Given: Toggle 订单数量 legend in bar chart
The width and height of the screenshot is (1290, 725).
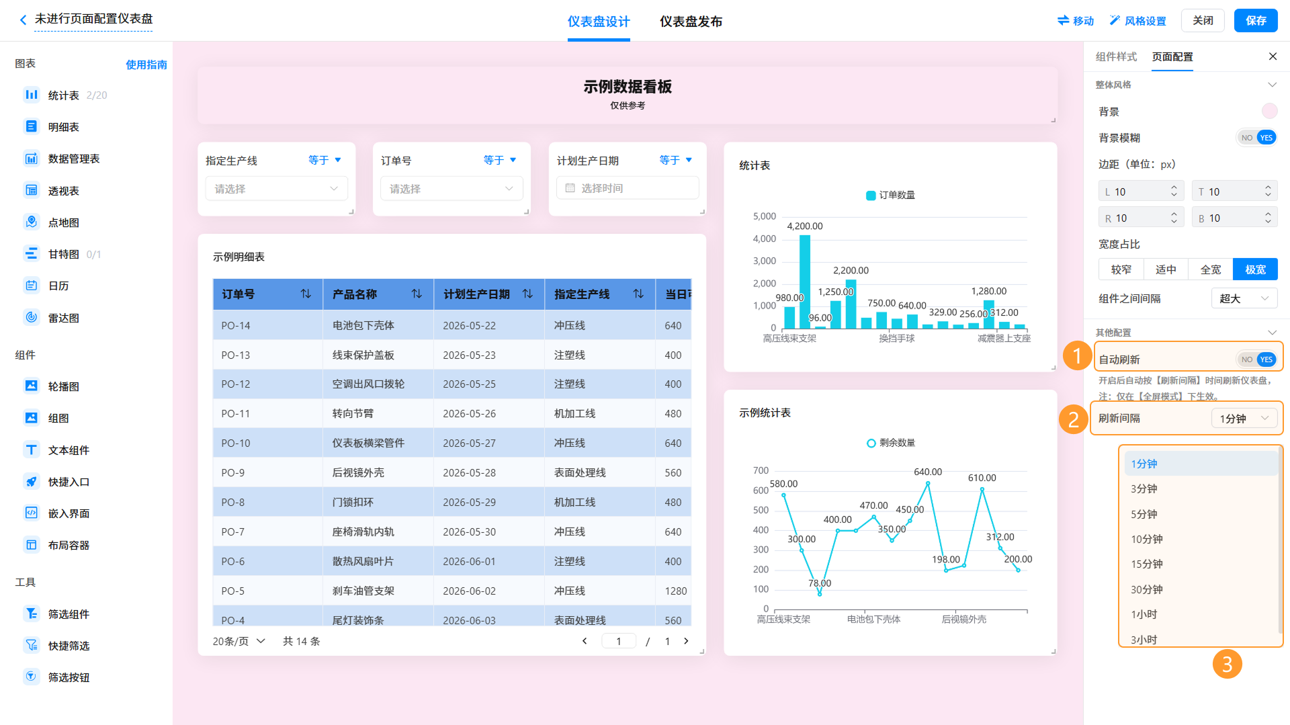Looking at the screenshot, I should 891,195.
